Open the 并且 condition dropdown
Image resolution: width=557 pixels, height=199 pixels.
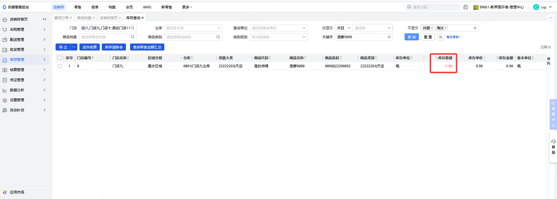(344, 28)
